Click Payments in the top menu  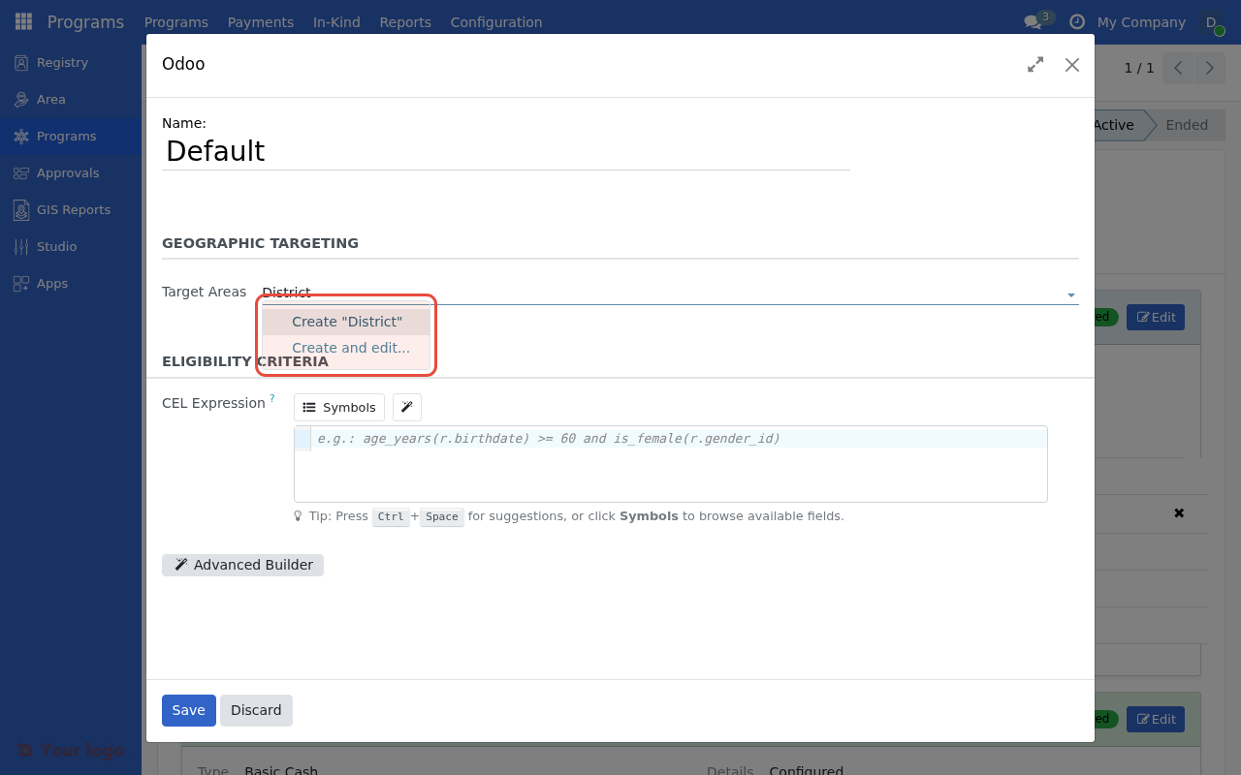pyautogui.click(x=260, y=21)
